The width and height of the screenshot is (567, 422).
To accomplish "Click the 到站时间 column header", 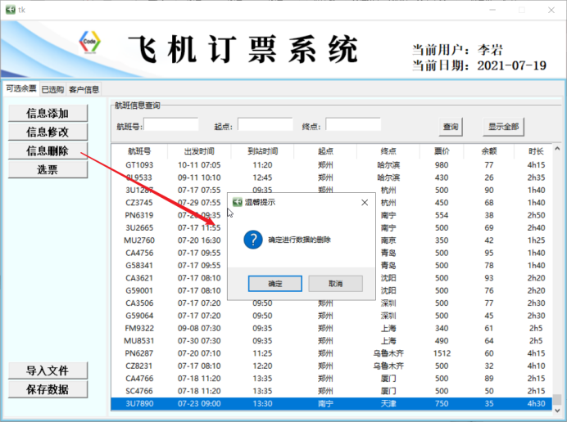I will point(262,151).
